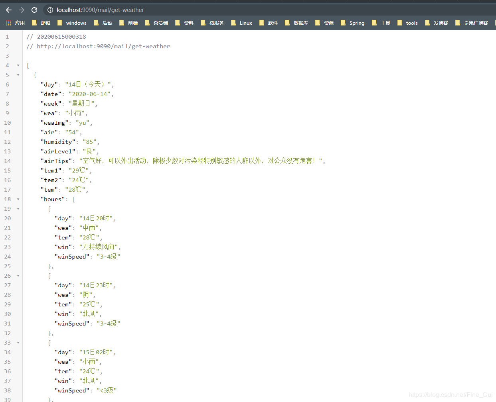
Task: Open the 邮箱 bookmark folder
Action: [41, 23]
